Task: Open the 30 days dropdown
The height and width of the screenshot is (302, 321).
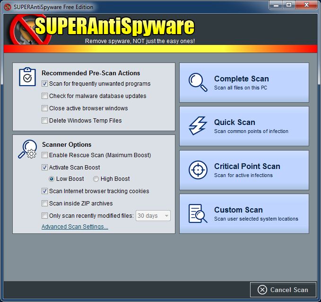Action: (153, 216)
